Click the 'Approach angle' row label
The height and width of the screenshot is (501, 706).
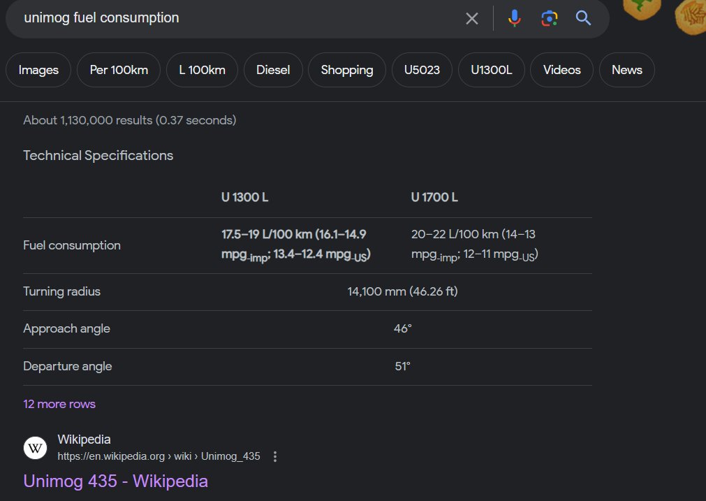pyautogui.click(x=66, y=329)
